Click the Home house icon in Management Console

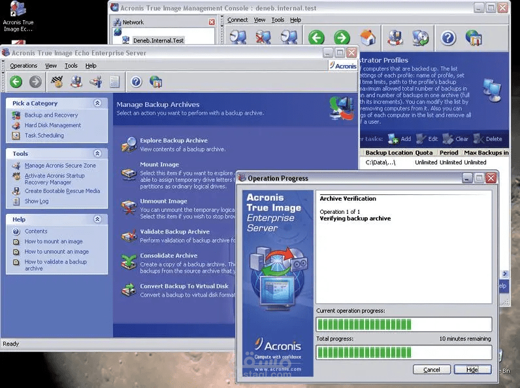(368, 37)
